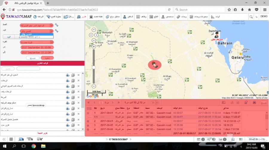
Task: Click the white clear button beside execute
Action: click(33, 58)
